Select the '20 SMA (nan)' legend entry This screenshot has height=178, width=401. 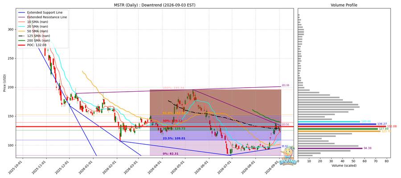tap(33, 26)
